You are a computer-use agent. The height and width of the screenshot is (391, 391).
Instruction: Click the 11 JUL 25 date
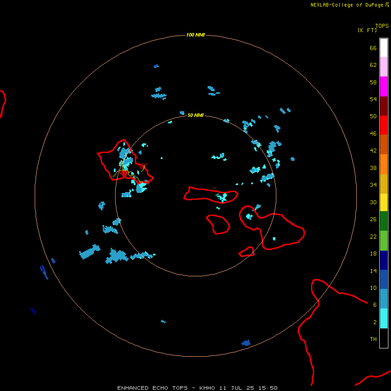[237, 388]
